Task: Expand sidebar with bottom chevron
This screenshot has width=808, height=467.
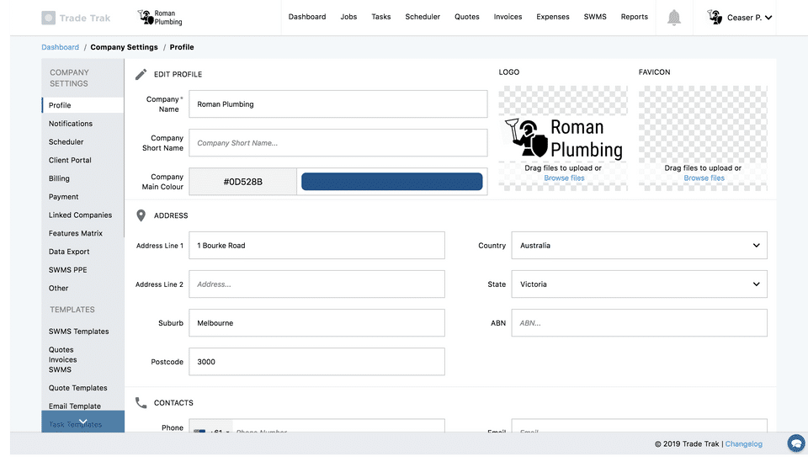Action: click(83, 421)
